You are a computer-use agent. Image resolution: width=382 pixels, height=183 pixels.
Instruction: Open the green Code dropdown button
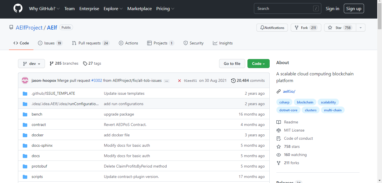[258, 64]
